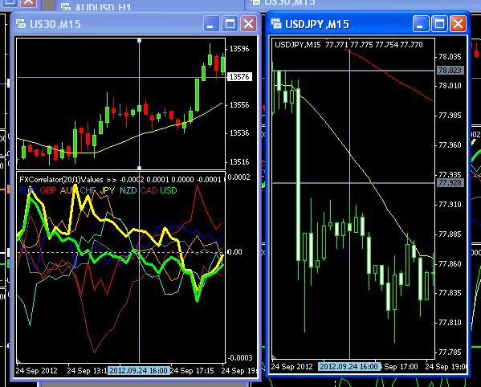Minimize the US30,M15 chart window
The height and width of the screenshot is (387, 481).
pyautogui.click(x=211, y=24)
